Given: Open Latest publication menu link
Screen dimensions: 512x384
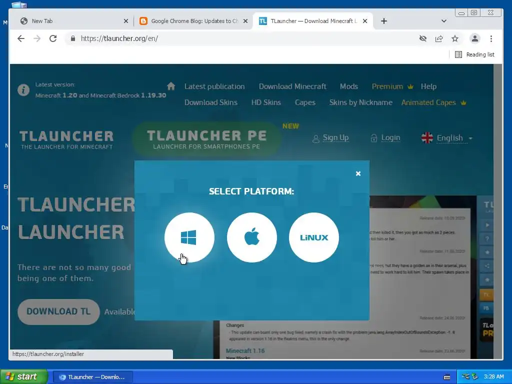Looking at the screenshot, I should coord(214,86).
